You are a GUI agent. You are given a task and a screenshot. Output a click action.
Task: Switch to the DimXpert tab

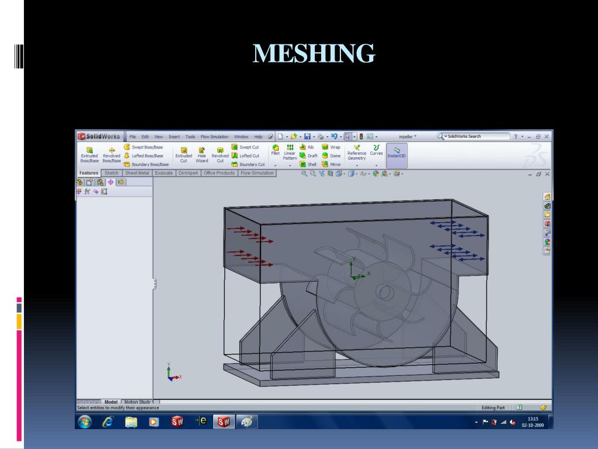tap(188, 173)
